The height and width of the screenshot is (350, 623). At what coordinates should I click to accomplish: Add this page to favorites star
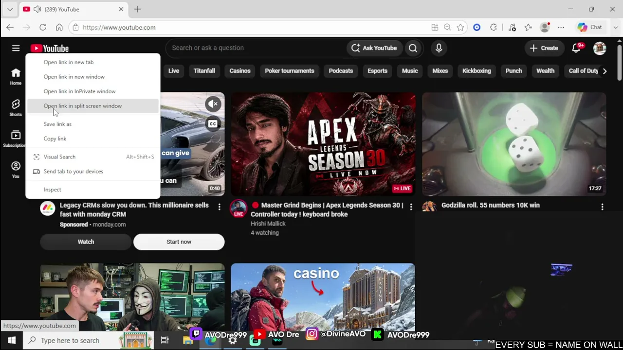point(460,27)
